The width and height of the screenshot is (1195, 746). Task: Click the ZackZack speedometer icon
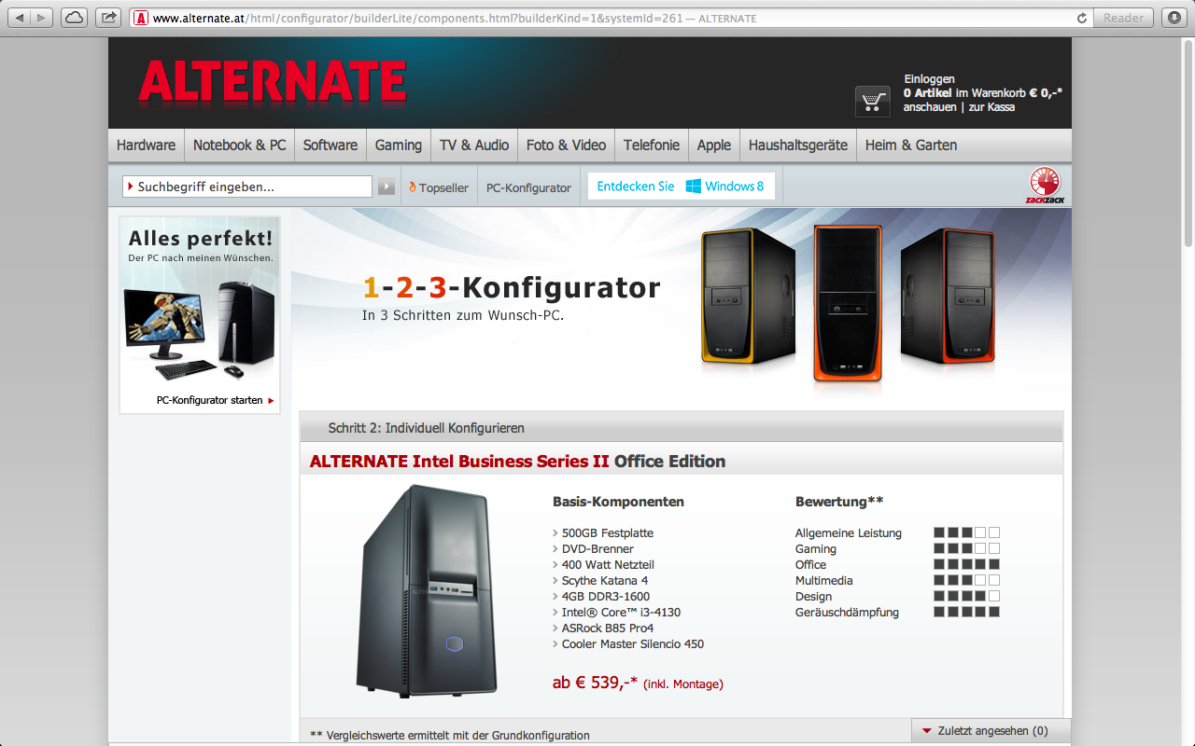pyautogui.click(x=1045, y=184)
